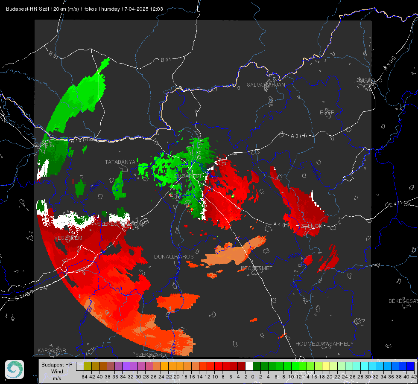Click the olive swatch between -64 and -42
Screen dimensions: 418x384
(x=88, y=366)
